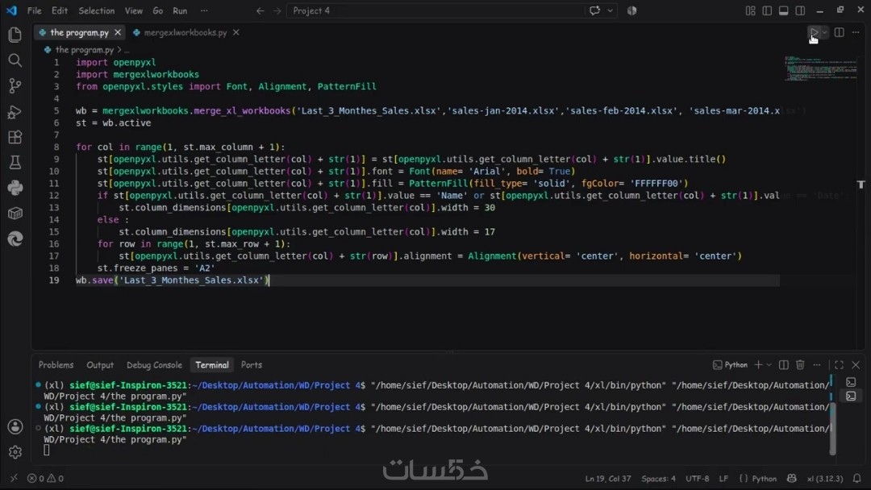Screen dimensions: 871x490
Task: Open the Edit menu
Action: click(x=59, y=10)
